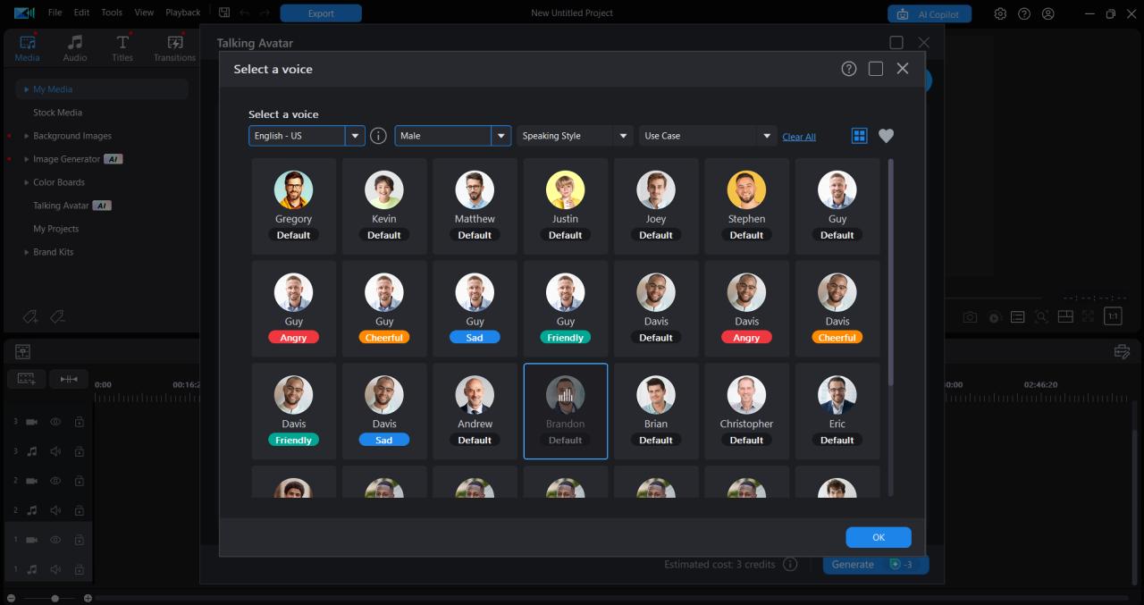Open help via the question mark icon

coord(848,68)
